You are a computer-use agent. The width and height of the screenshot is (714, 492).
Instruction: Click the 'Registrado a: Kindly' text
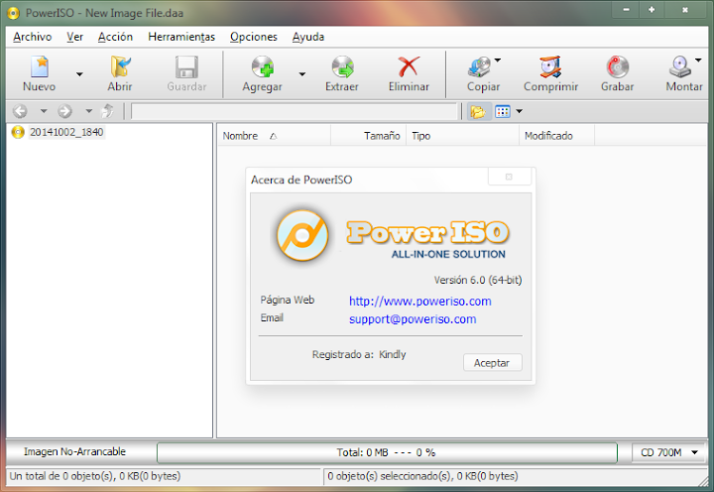coord(359,354)
